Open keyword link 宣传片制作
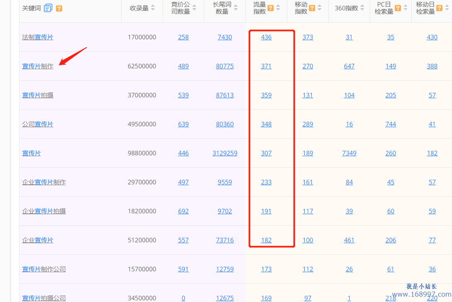The width and height of the screenshot is (452, 302). [x=38, y=66]
